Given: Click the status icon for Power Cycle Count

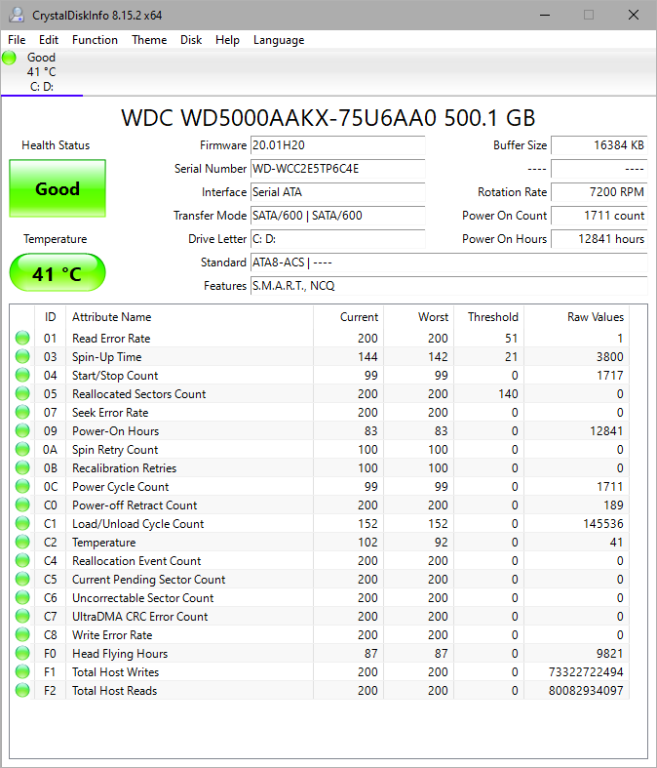Looking at the screenshot, I should coord(22,486).
